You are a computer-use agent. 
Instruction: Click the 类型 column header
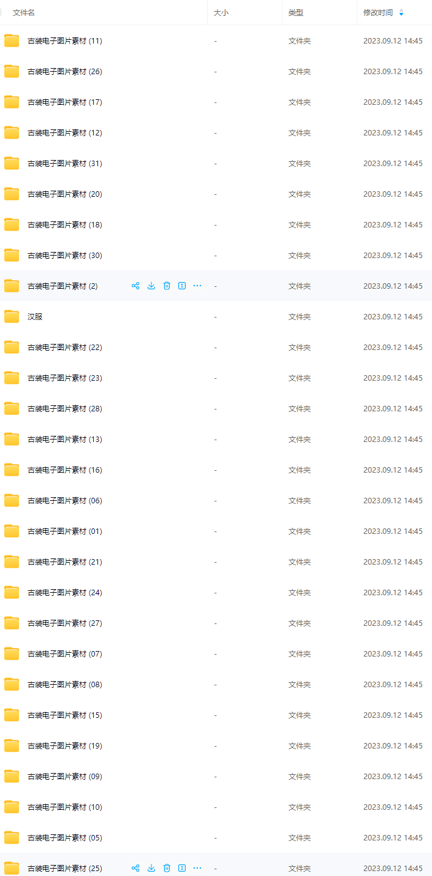[296, 12]
